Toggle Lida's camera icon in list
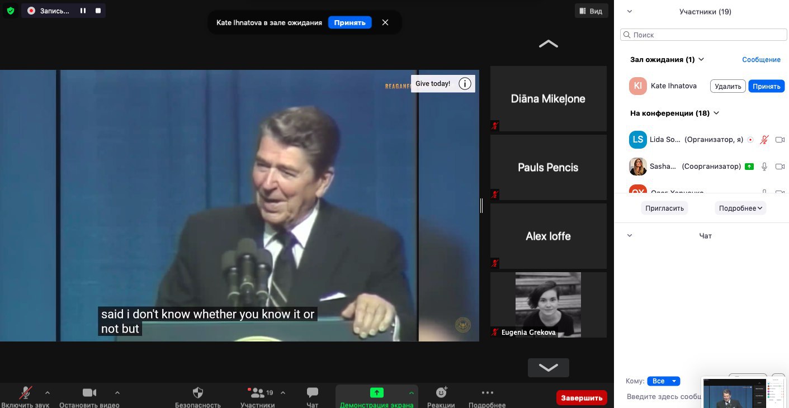The width and height of the screenshot is (789, 408). click(x=781, y=140)
